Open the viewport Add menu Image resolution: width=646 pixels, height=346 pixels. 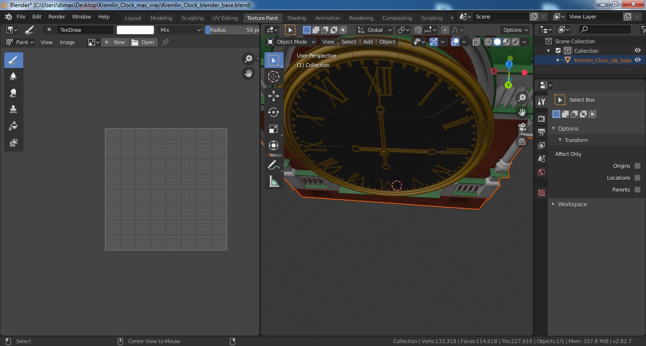(x=368, y=42)
